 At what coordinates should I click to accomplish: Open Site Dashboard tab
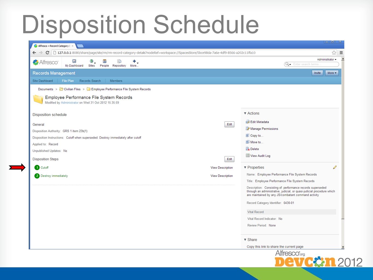(43, 81)
